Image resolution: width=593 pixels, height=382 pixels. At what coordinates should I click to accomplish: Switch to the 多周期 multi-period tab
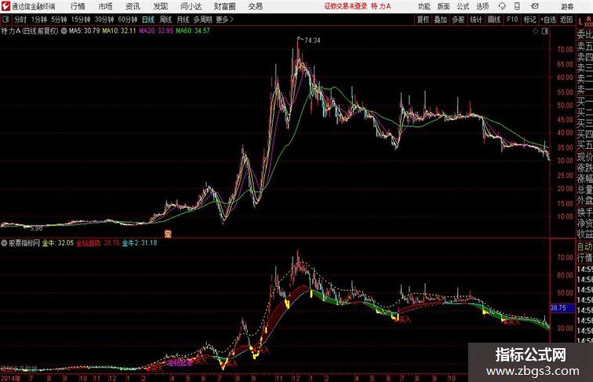(x=203, y=19)
